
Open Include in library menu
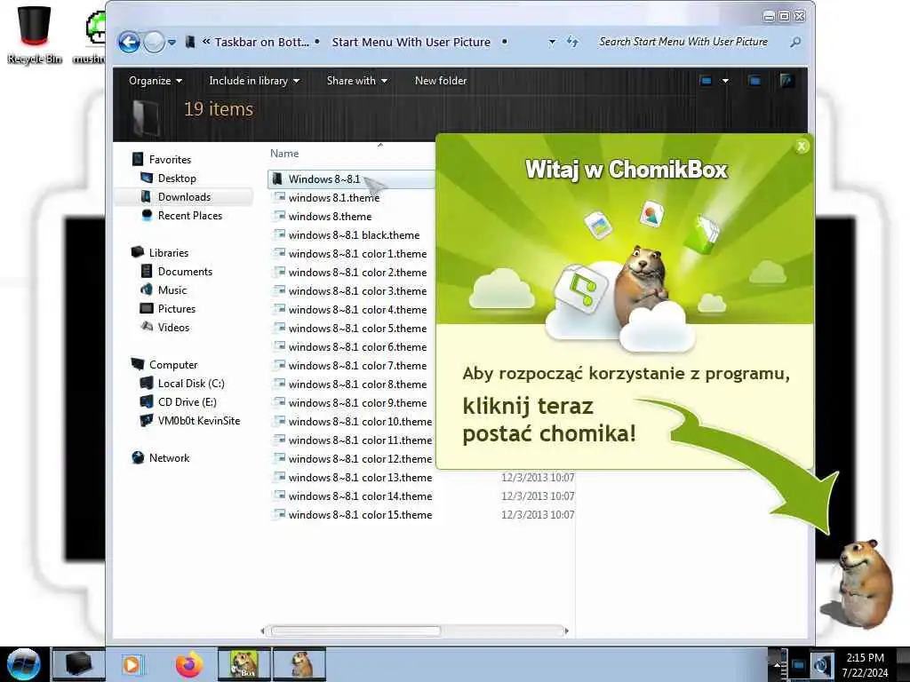[x=254, y=81]
